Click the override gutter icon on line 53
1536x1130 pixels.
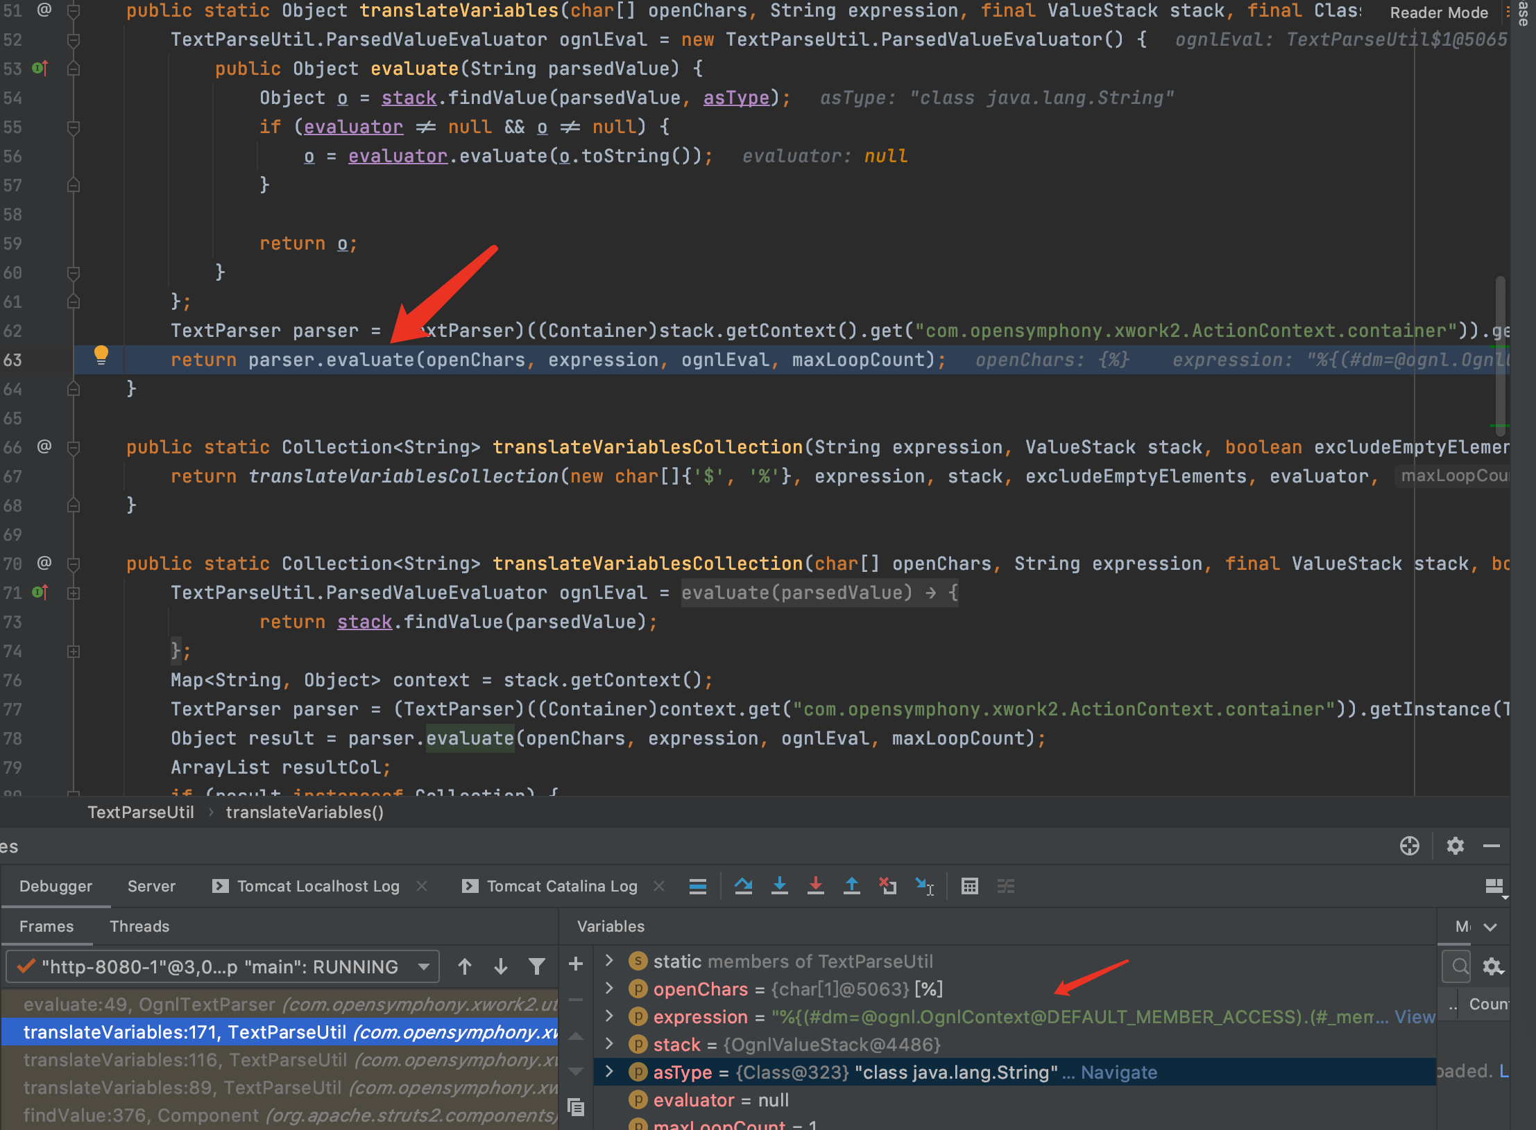click(x=40, y=69)
